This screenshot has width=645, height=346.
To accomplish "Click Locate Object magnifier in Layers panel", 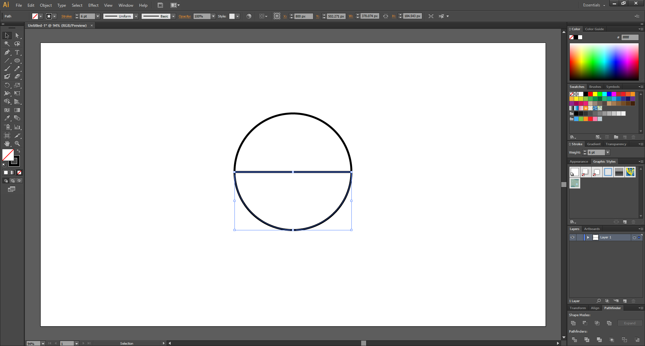I will pyautogui.click(x=599, y=301).
